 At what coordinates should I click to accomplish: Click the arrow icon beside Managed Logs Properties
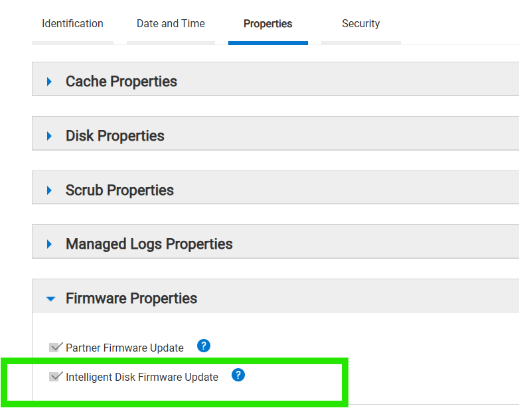click(x=49, y=244)
